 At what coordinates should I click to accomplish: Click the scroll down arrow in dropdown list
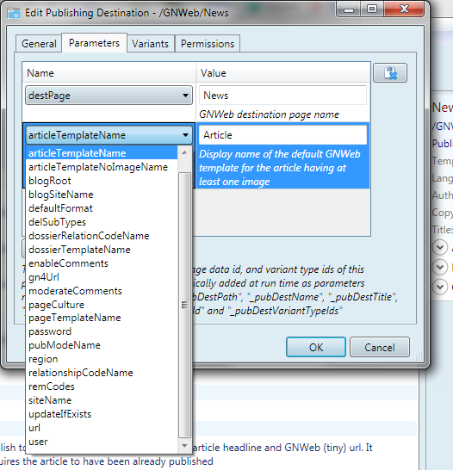pyautogui.click(x=184, y=445)
